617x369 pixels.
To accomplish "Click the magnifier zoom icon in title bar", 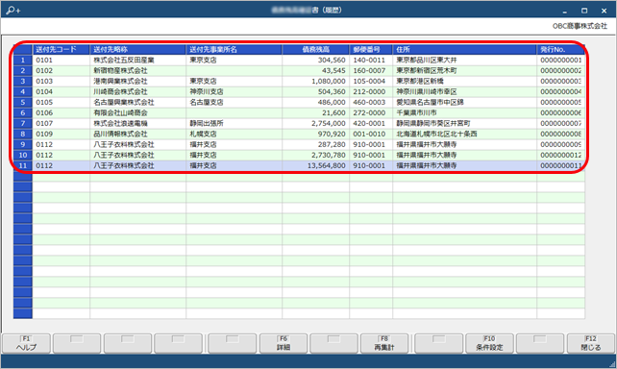I will 12,11.
